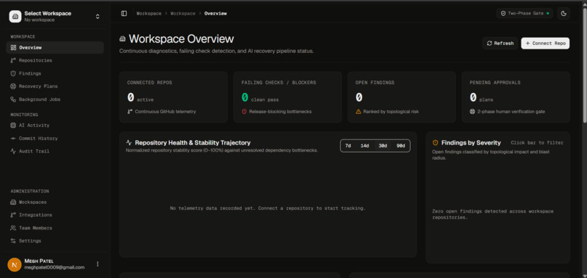Click the GitHub telemetry branch icon
This screenshot has height=278, width=587.
pyautogui.click(x=130, y=112)
